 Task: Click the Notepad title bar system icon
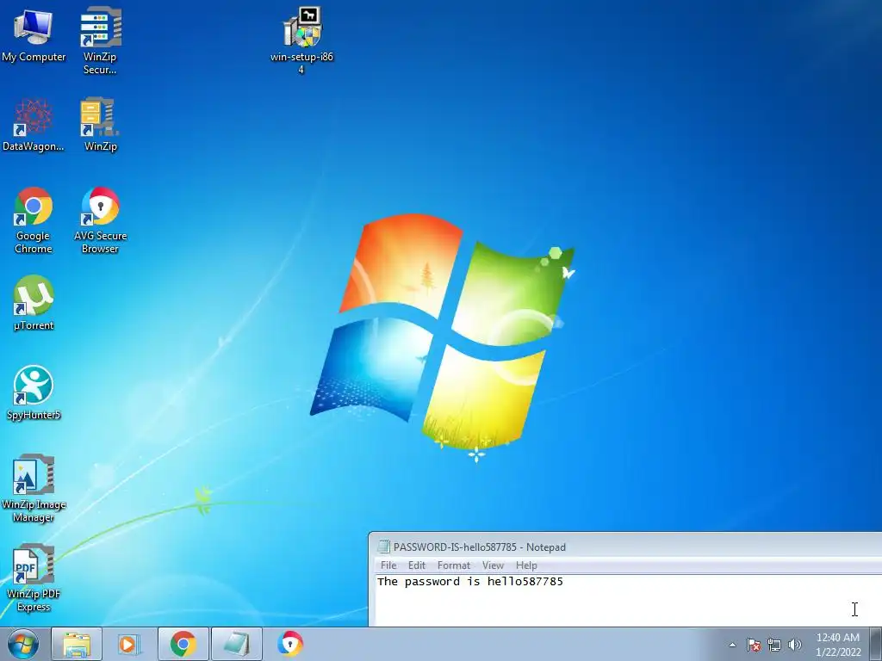383,547
